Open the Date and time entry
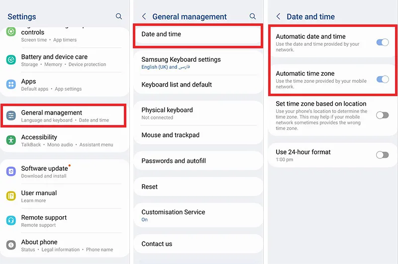Screen dimensions: 398x264 point(198,34)
